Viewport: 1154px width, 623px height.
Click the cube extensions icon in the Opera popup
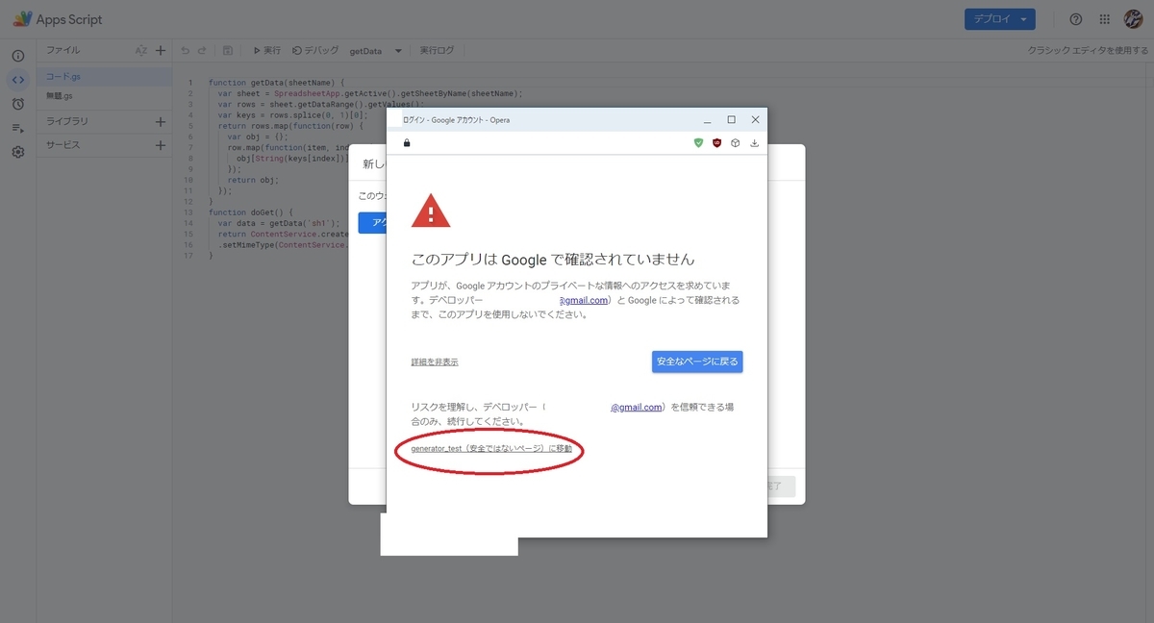point(735,142)
